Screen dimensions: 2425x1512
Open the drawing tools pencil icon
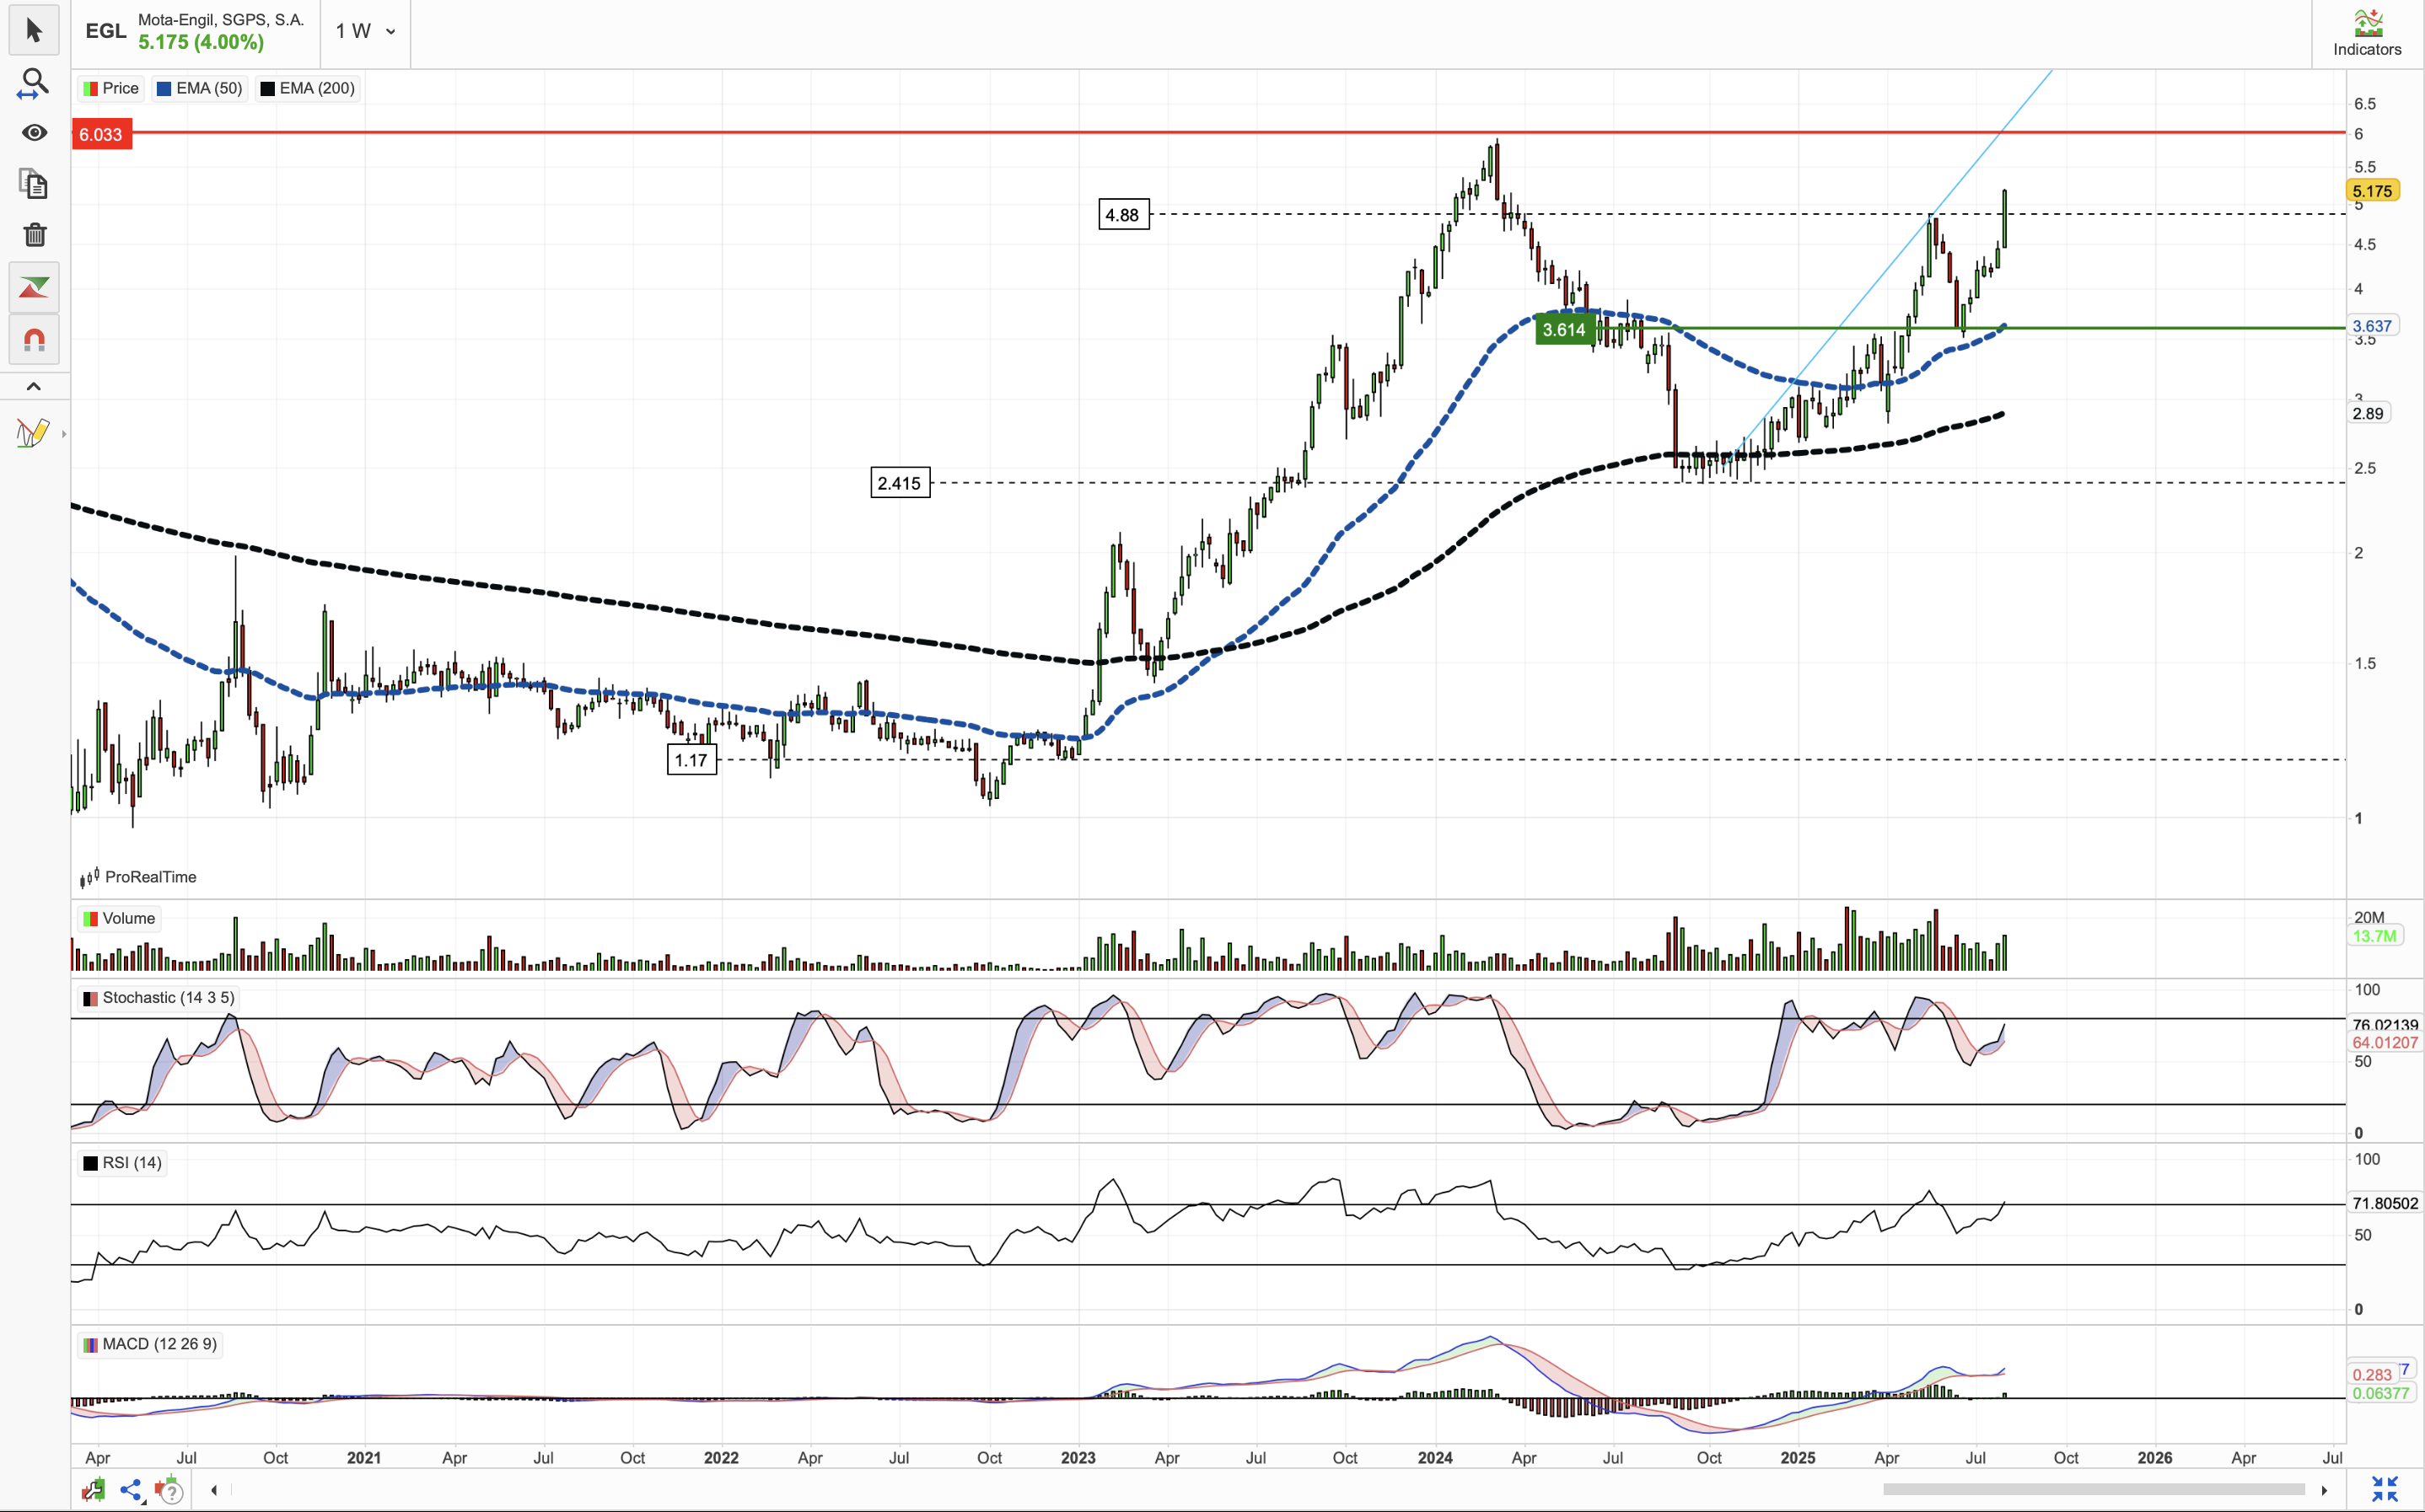(x=32, y=433)
